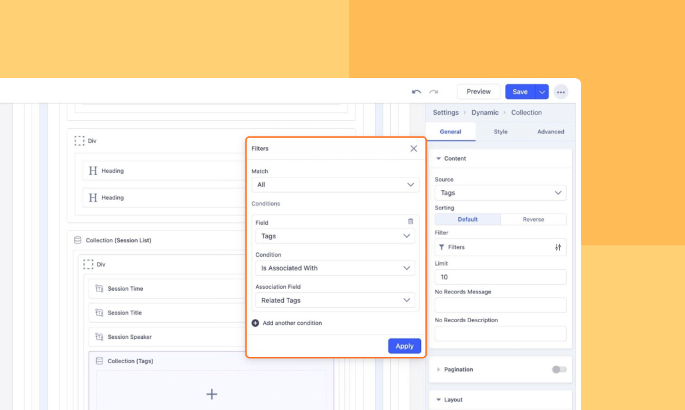
Task: Expand the Condition dropdown Is Associated With
Action: pyautogui.click(x=335, y=268)
